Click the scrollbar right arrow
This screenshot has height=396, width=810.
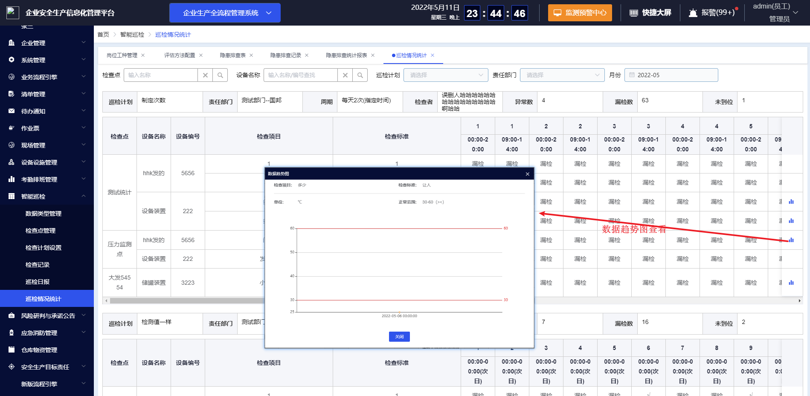click(800, 301)
